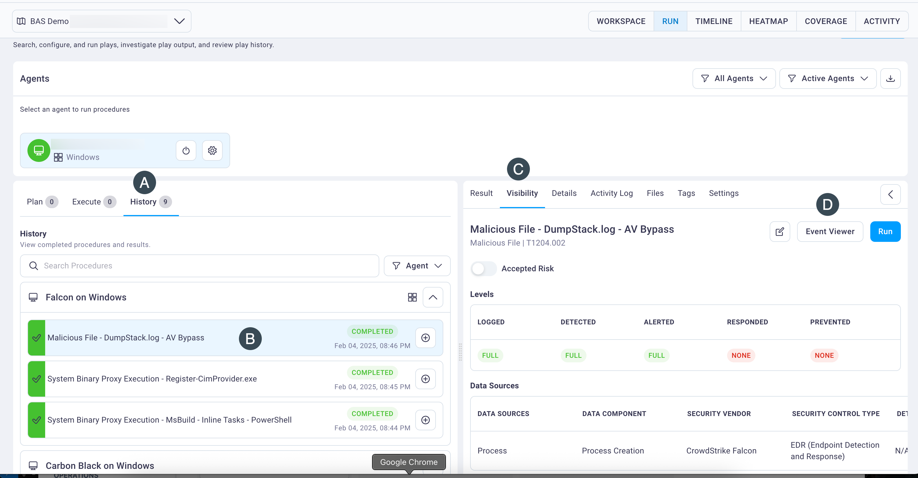Click the COMPLETED badge dated 08:45 PM
The height and width of the screenshot is (478, 918).
coord(372,373)
